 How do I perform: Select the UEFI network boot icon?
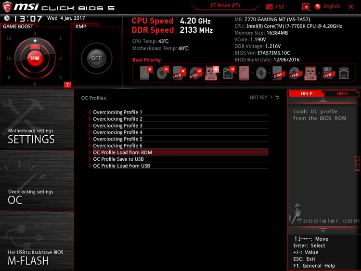click(229, 73)
